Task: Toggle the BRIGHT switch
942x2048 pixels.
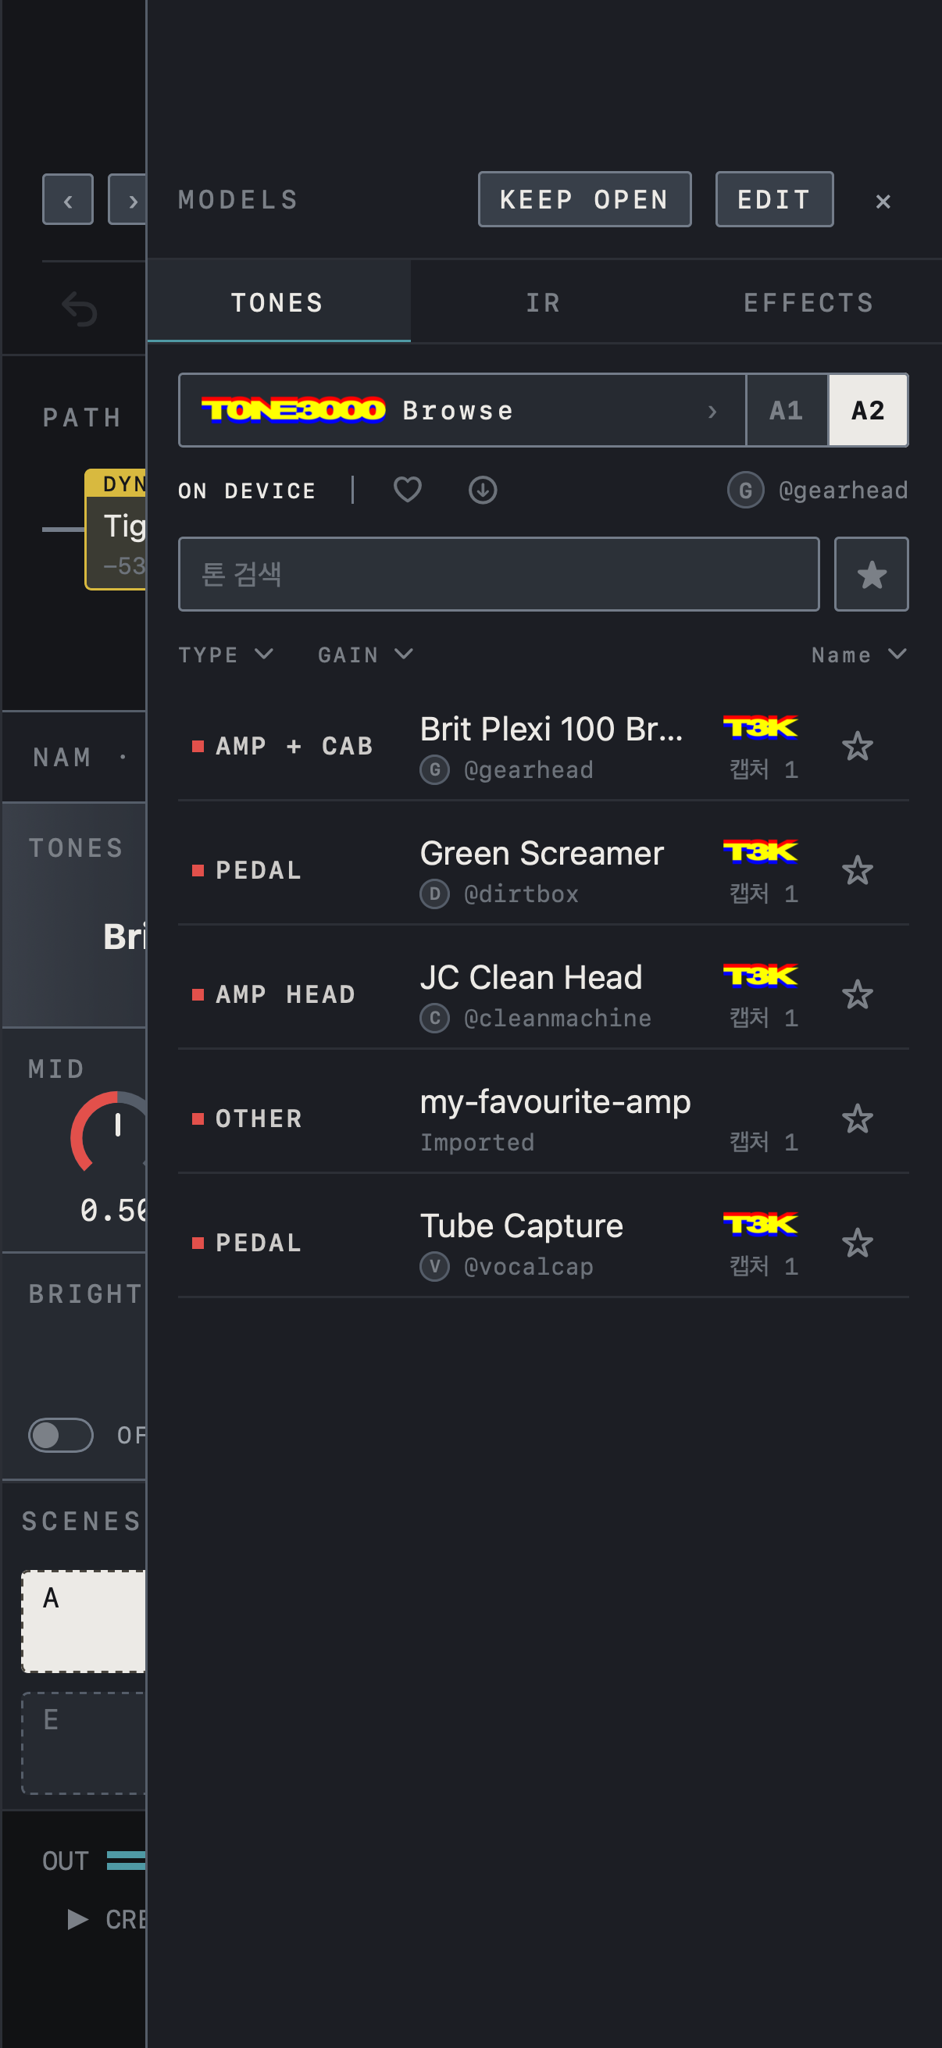Action: 60,1435
